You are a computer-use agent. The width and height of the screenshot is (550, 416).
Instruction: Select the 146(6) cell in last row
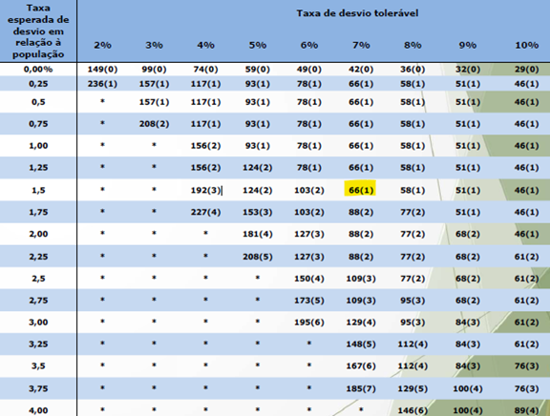(x=412, y=410)
